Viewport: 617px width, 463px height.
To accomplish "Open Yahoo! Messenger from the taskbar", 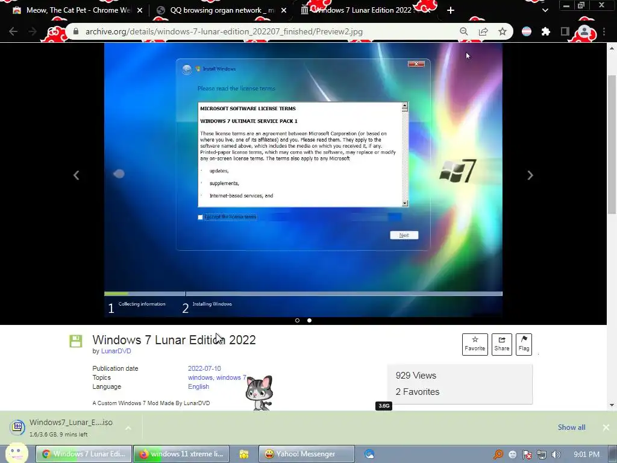I will click(307, 454).
